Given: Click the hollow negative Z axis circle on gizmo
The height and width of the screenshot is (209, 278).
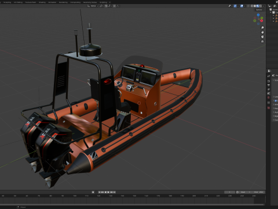Looking at the screenshot, I should (258, 24).
